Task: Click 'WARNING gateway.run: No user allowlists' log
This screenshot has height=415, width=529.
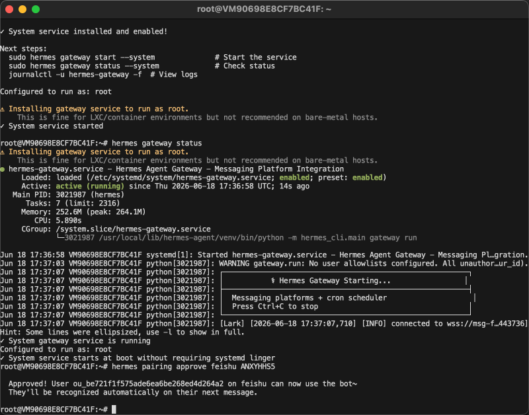Action: pyautogui.click(x=264, y=264)
